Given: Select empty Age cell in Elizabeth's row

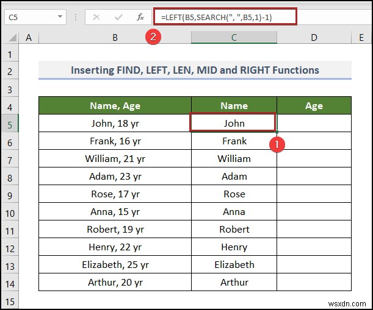Looking at the screenshot, I should click(x=314, y=265).
